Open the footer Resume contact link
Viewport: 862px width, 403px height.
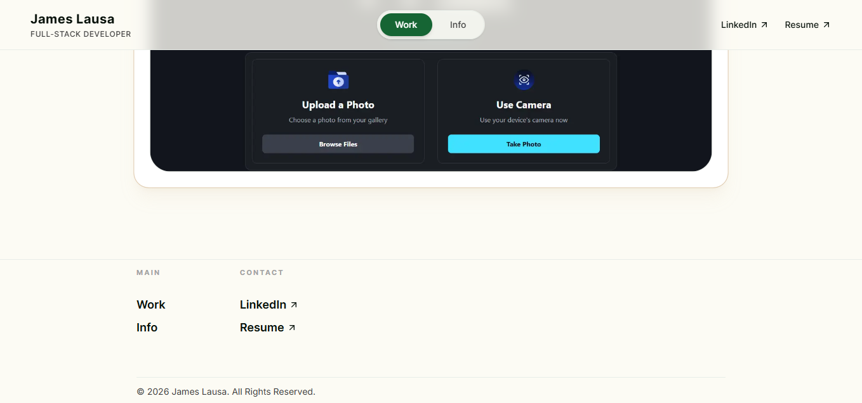pyautogui.click(x=262, y=328)
